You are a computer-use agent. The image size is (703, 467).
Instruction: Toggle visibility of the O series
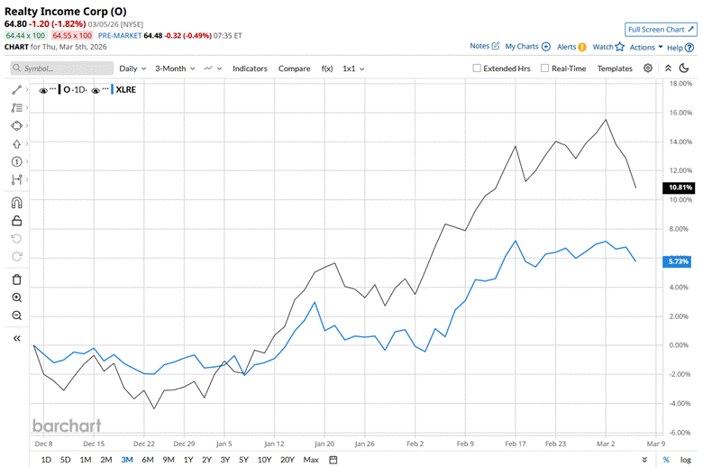pos(43,90)
